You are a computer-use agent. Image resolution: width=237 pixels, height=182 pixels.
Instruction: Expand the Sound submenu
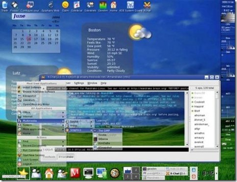(x=79, y=121)
